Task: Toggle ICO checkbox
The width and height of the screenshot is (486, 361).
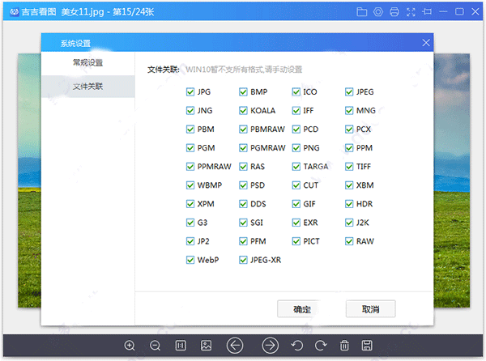Action: [296, 92]
